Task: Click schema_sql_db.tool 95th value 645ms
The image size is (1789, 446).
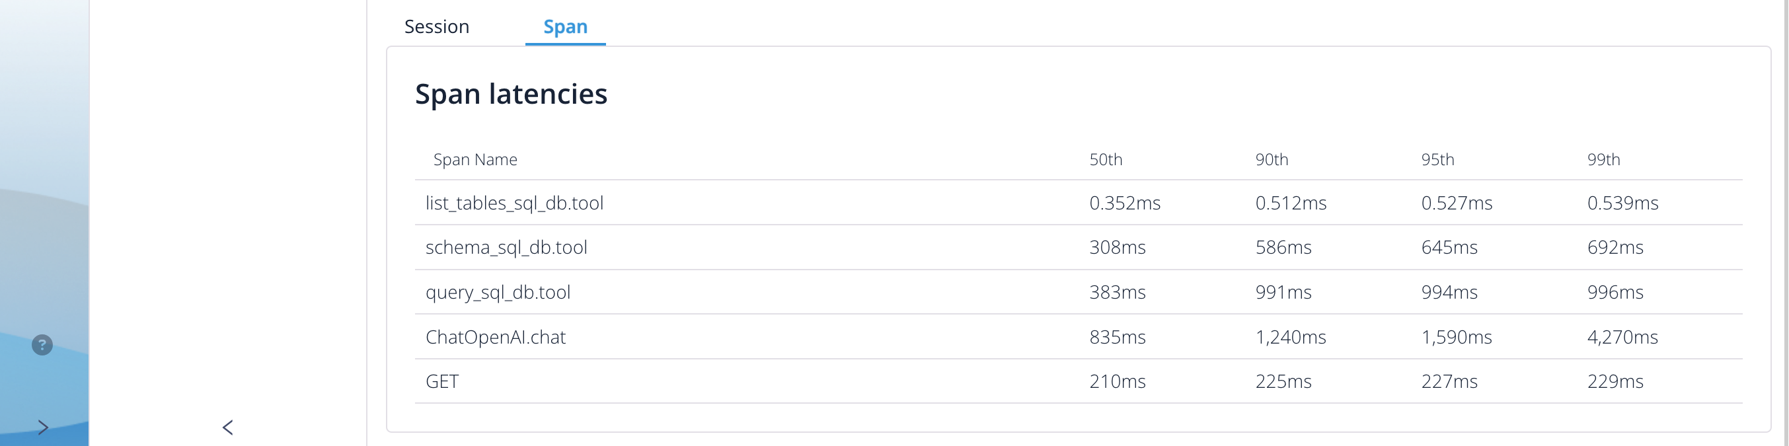Action: [1449, 247]
